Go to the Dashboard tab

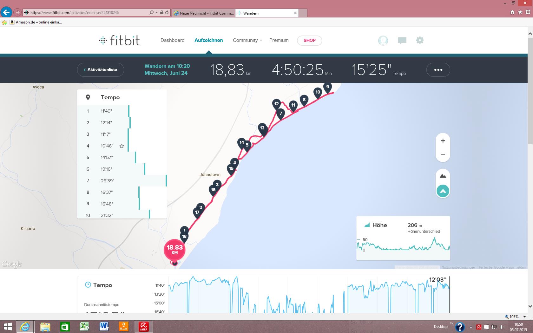pos(172,40)
